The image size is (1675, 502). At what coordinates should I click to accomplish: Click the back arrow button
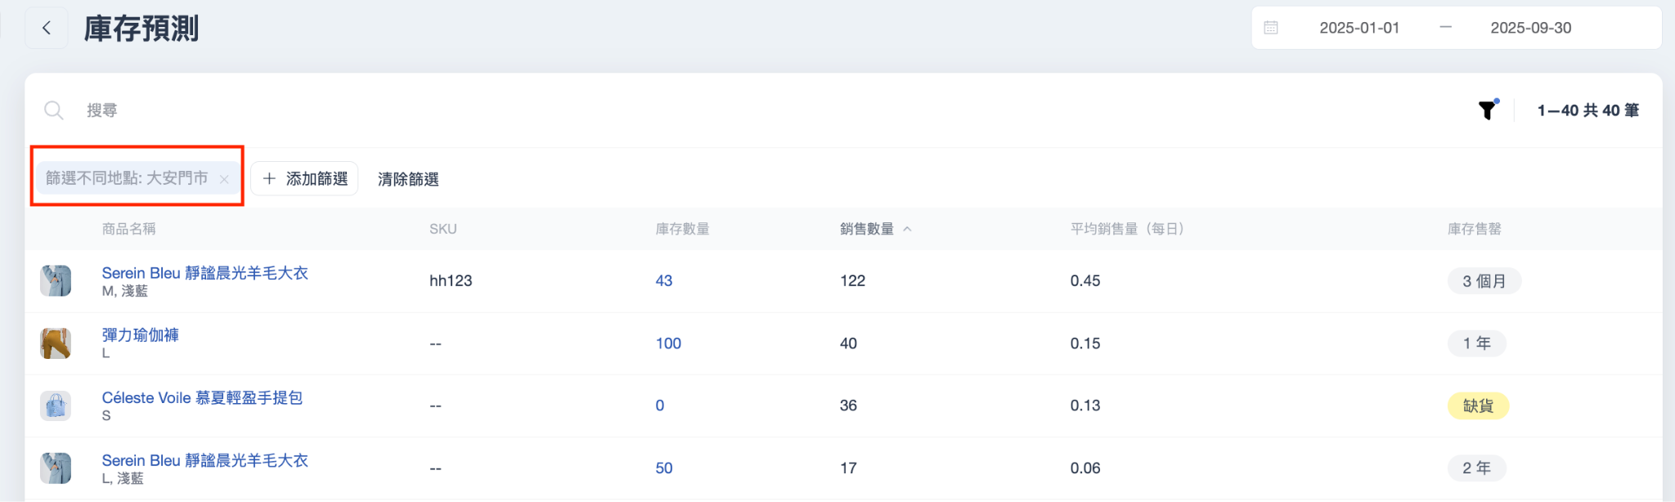[47, 29]
